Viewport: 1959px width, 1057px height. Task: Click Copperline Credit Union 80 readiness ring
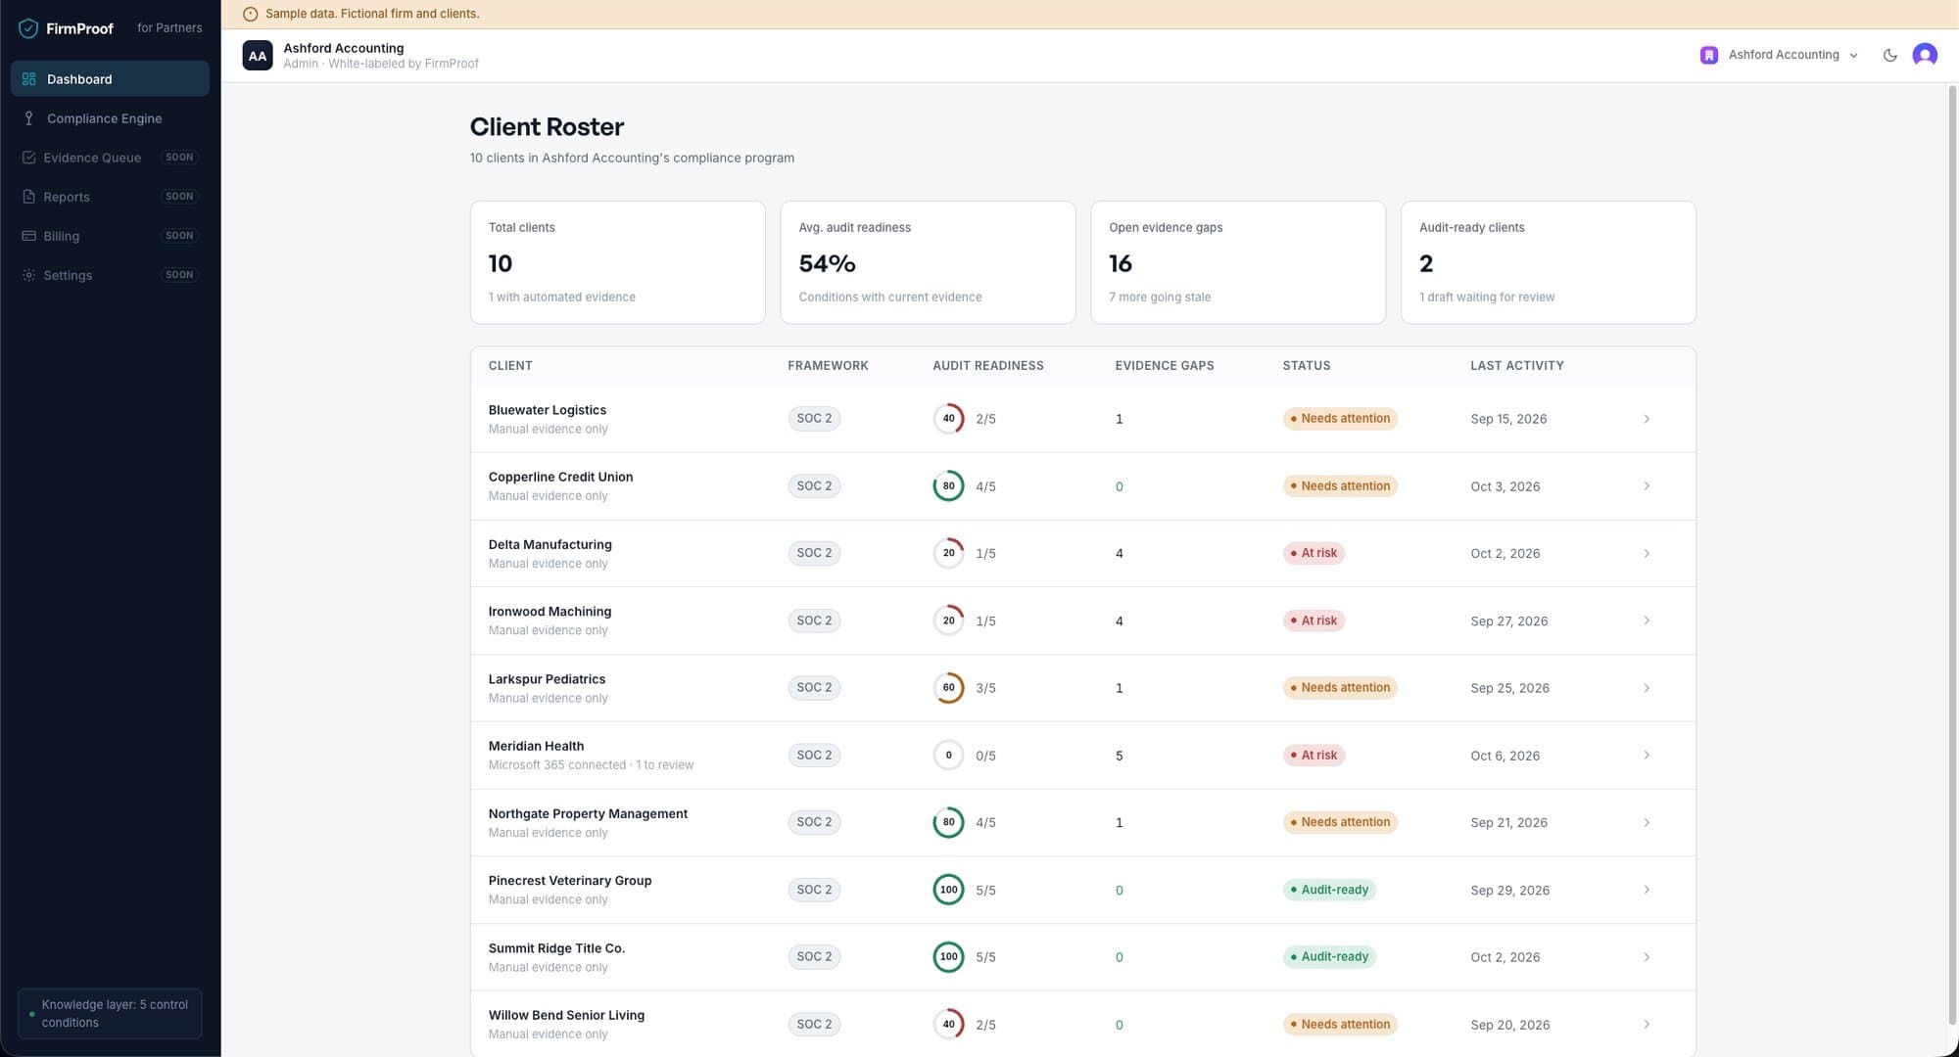(x=948, y=486)
